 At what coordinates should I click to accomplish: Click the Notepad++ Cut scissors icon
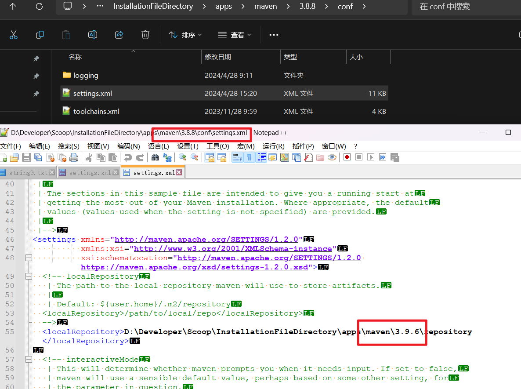click(x=89, y=158)
